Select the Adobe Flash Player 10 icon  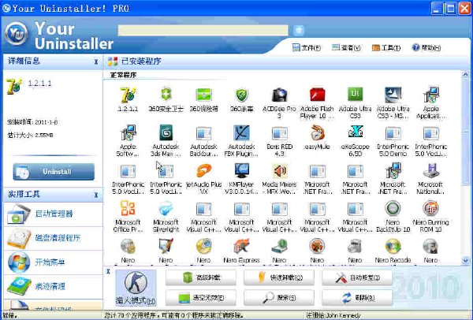pos(317,95)
